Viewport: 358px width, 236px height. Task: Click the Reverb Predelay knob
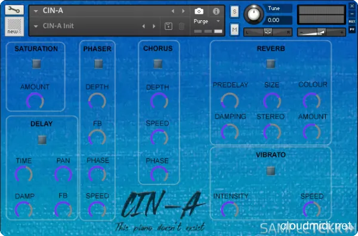pyautogui.click(x=230, y=101)
